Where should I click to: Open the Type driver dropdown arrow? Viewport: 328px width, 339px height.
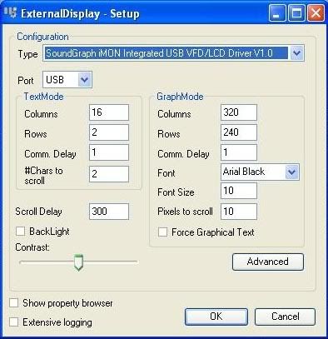point(296,52)
